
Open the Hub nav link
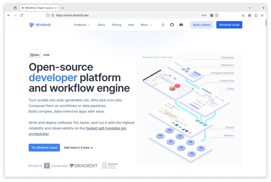(x=131, y=25)
